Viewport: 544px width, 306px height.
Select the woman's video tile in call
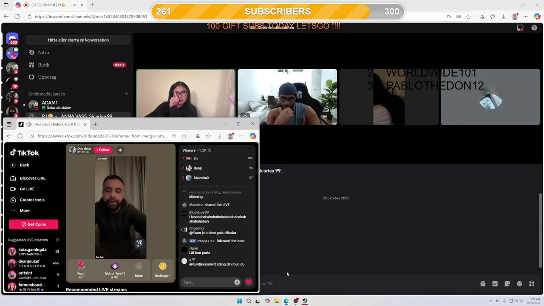[186, 93]
